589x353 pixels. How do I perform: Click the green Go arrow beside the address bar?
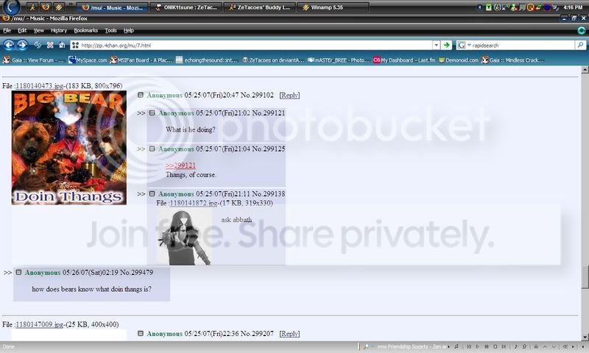[446, 45]
